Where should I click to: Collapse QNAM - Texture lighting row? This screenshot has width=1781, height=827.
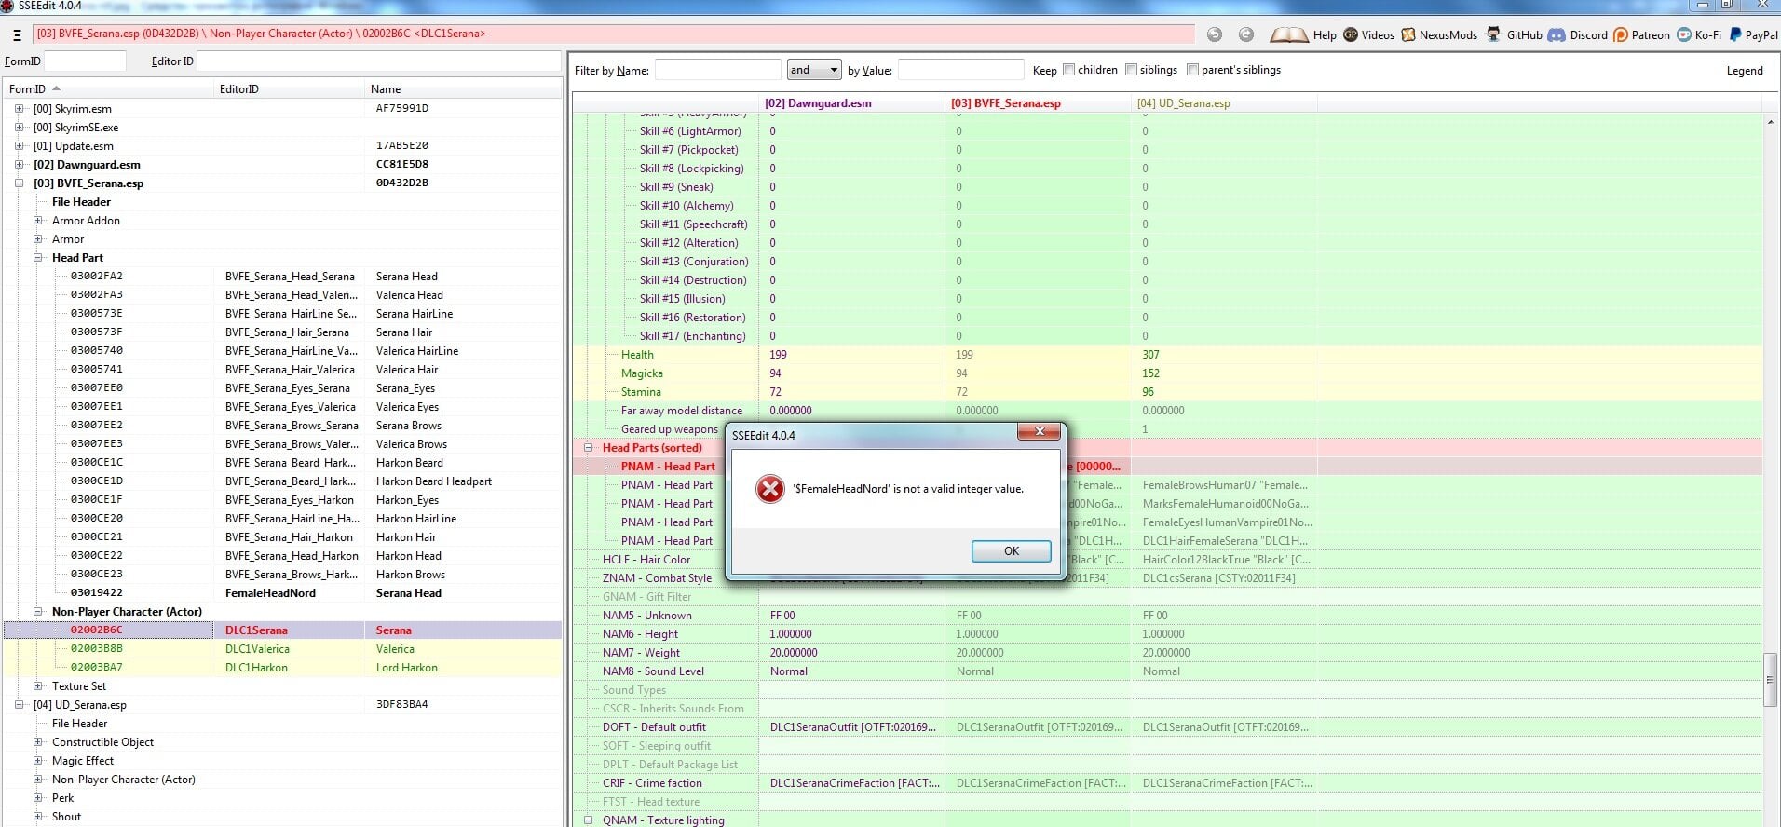[588, 820]
